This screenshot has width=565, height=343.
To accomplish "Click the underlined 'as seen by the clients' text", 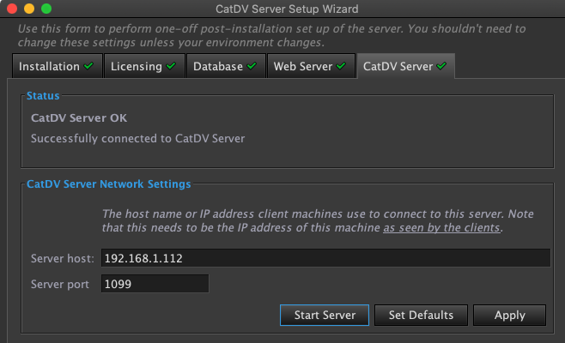I will tap(441, 228).
